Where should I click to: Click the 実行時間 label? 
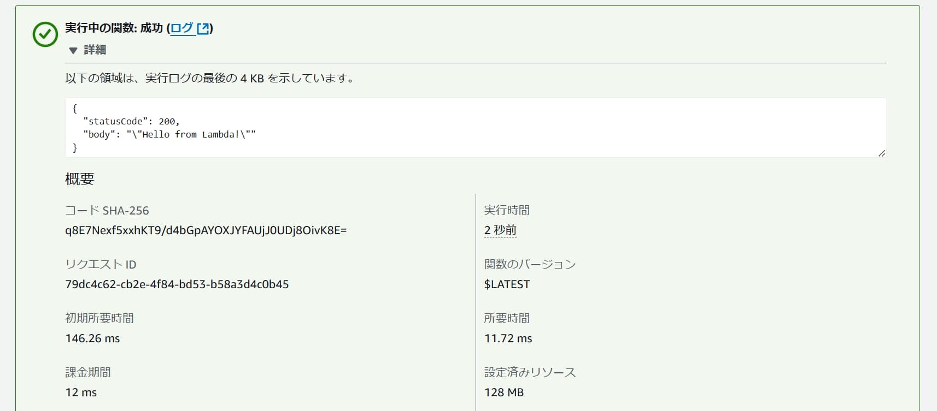click(507, 210)
